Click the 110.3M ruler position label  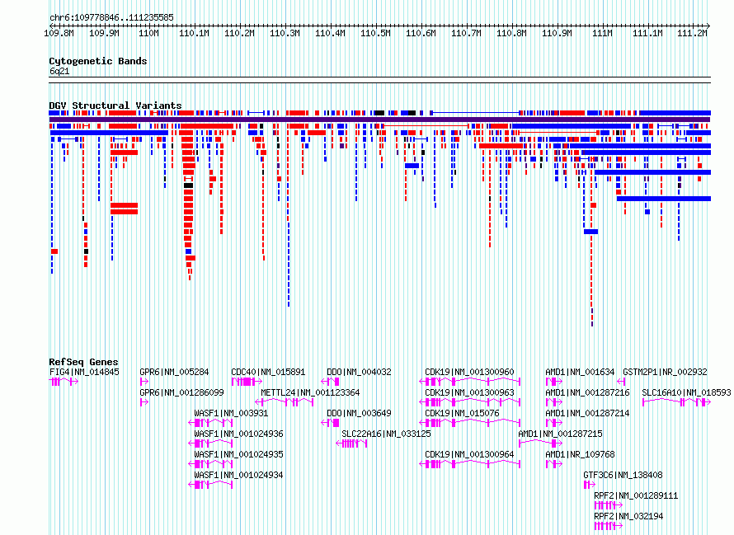tap(285, 33)
